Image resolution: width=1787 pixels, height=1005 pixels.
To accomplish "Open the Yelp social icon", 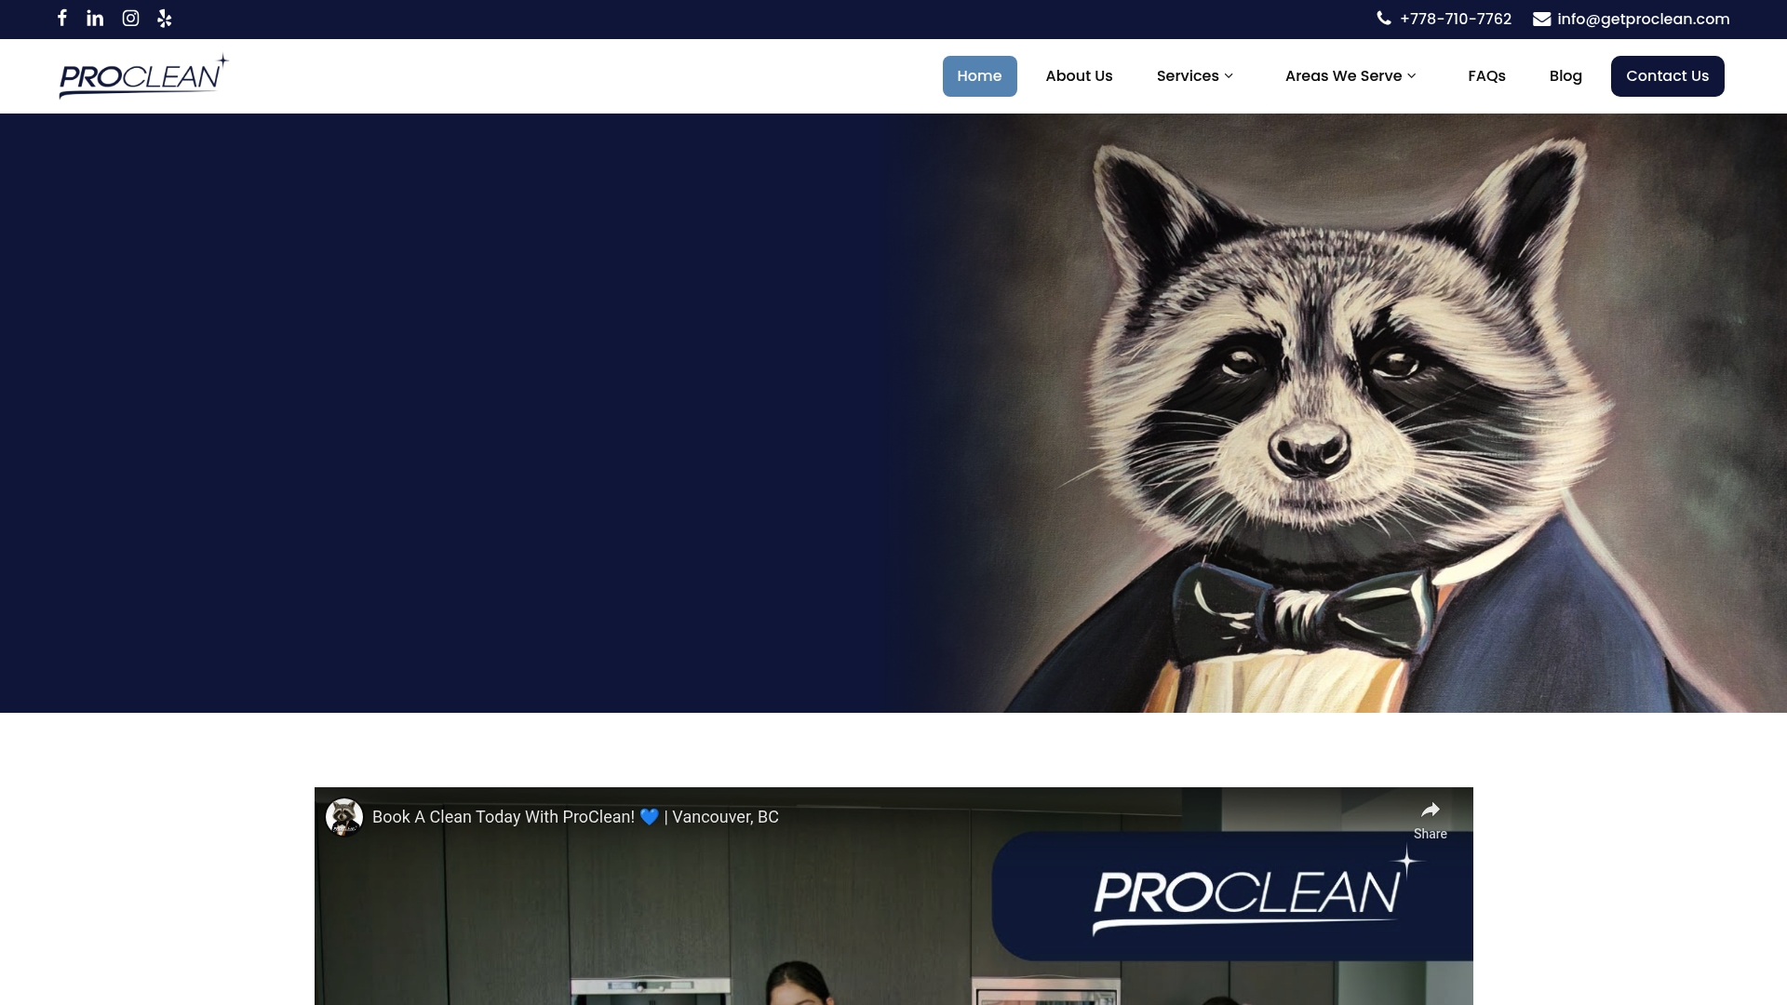I will [164, 19].
